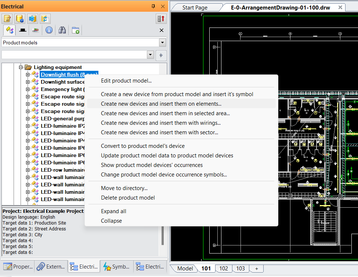Screen dimensions: 358x277
Task: Open the blue info circle tab
Action: pyautogui.click(x=49, y=30)
